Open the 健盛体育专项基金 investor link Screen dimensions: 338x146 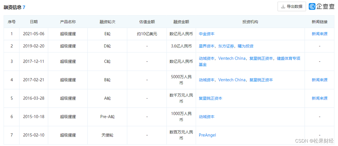coord(250,61)
